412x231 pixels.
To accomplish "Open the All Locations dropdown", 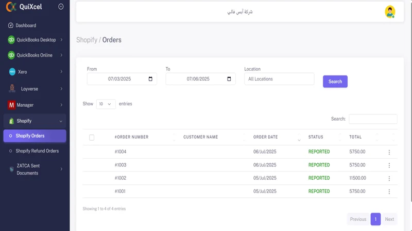I will [279, 79].
